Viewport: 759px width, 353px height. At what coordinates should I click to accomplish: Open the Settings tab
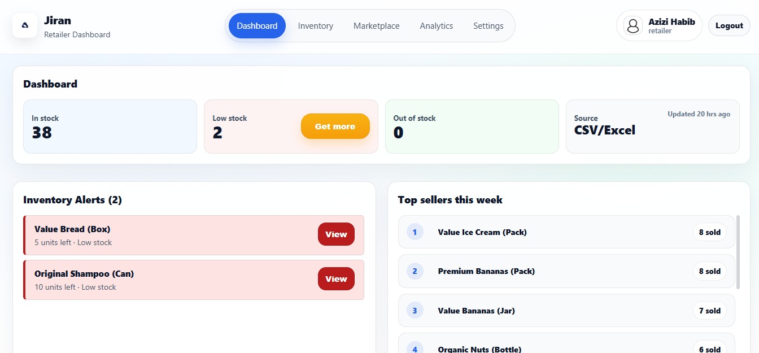tap(488, 26)
